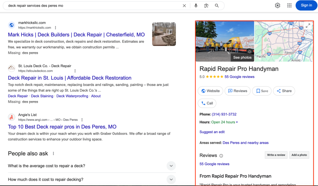Open the settings gear icon

(277, 6)
